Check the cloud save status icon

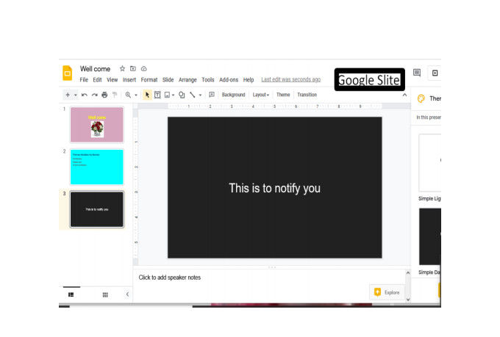click(144, 68)
